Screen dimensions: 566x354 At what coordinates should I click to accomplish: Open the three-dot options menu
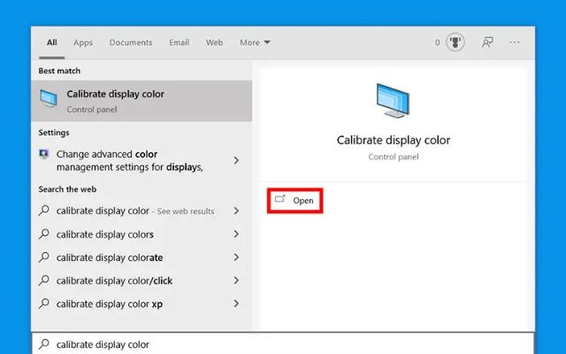[x=515, y=42]
